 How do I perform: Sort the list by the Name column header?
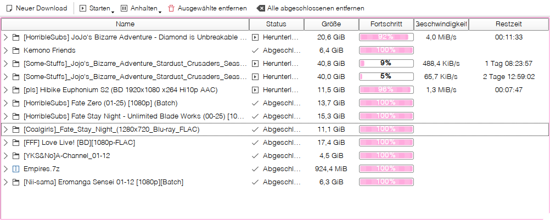pyautogui.click(x=125, y=24)
